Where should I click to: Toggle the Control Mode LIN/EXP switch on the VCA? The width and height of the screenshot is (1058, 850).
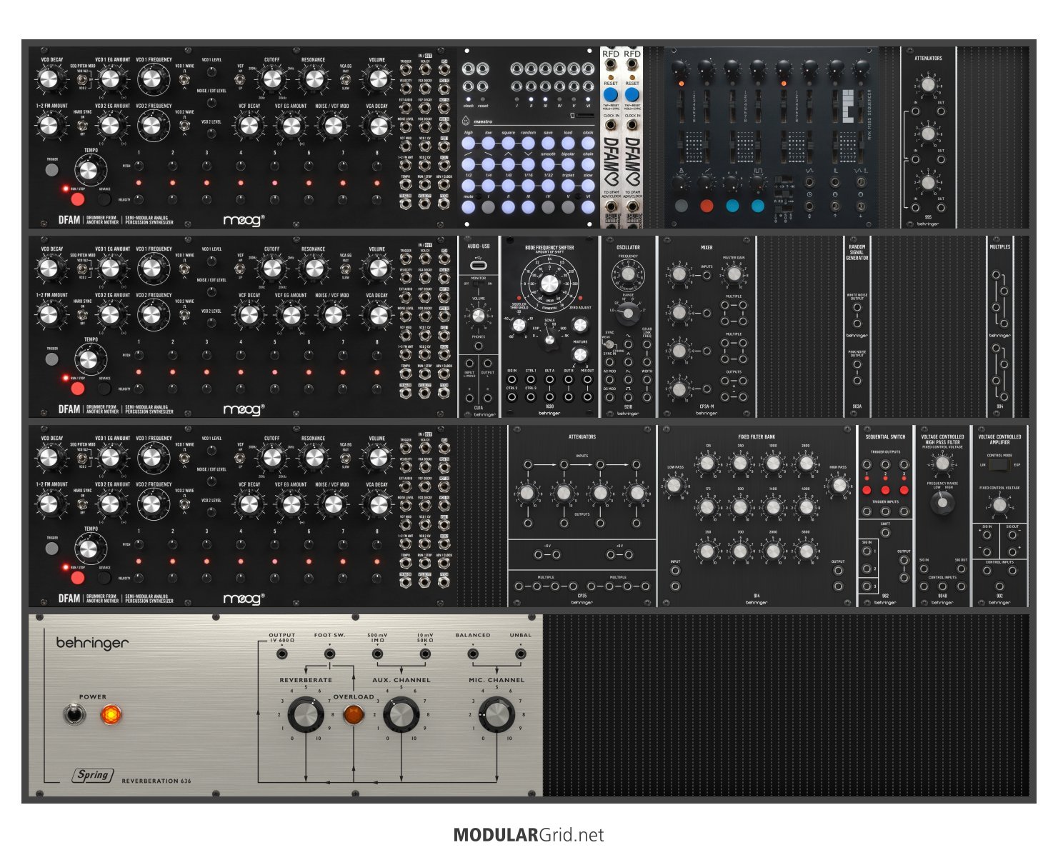(999, 465)
